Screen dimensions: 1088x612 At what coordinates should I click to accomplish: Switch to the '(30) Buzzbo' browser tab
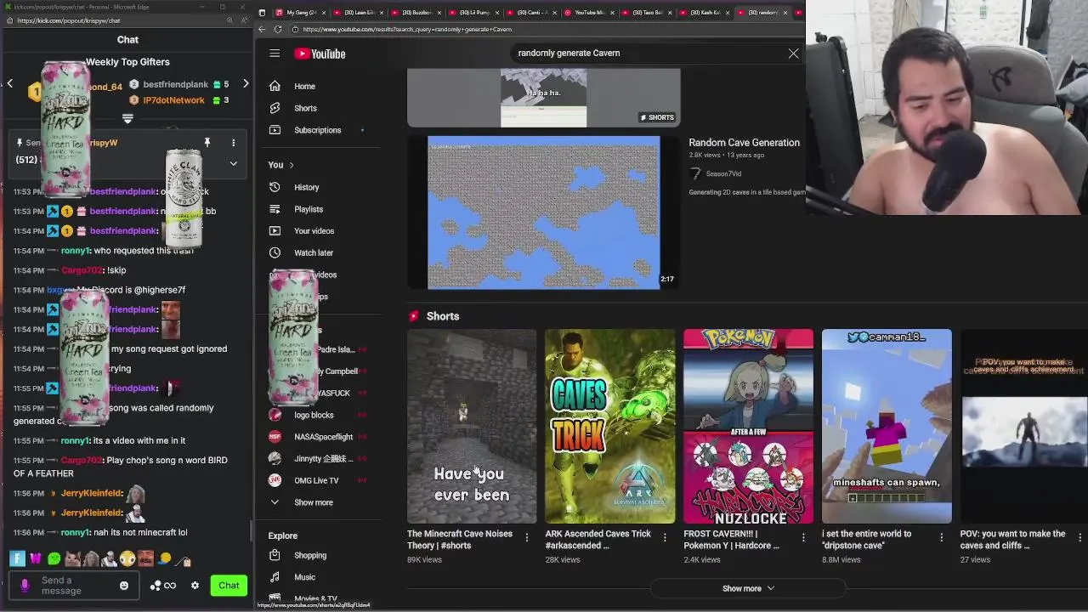coord(416,13)
